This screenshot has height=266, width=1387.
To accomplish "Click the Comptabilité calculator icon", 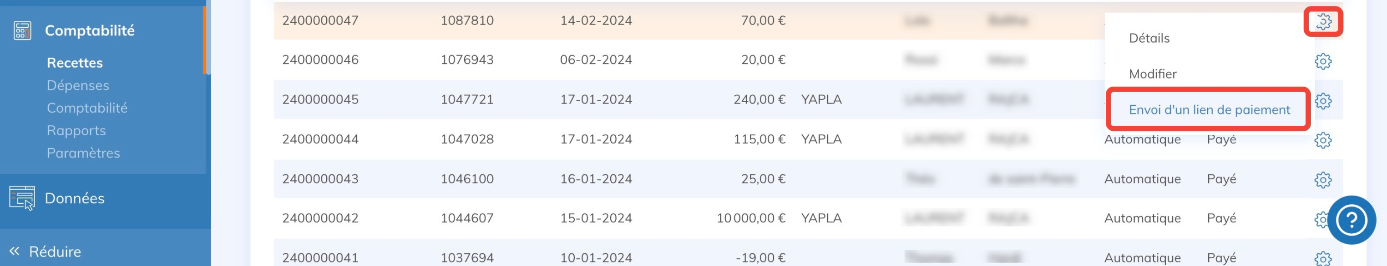I will coord(22,30).
